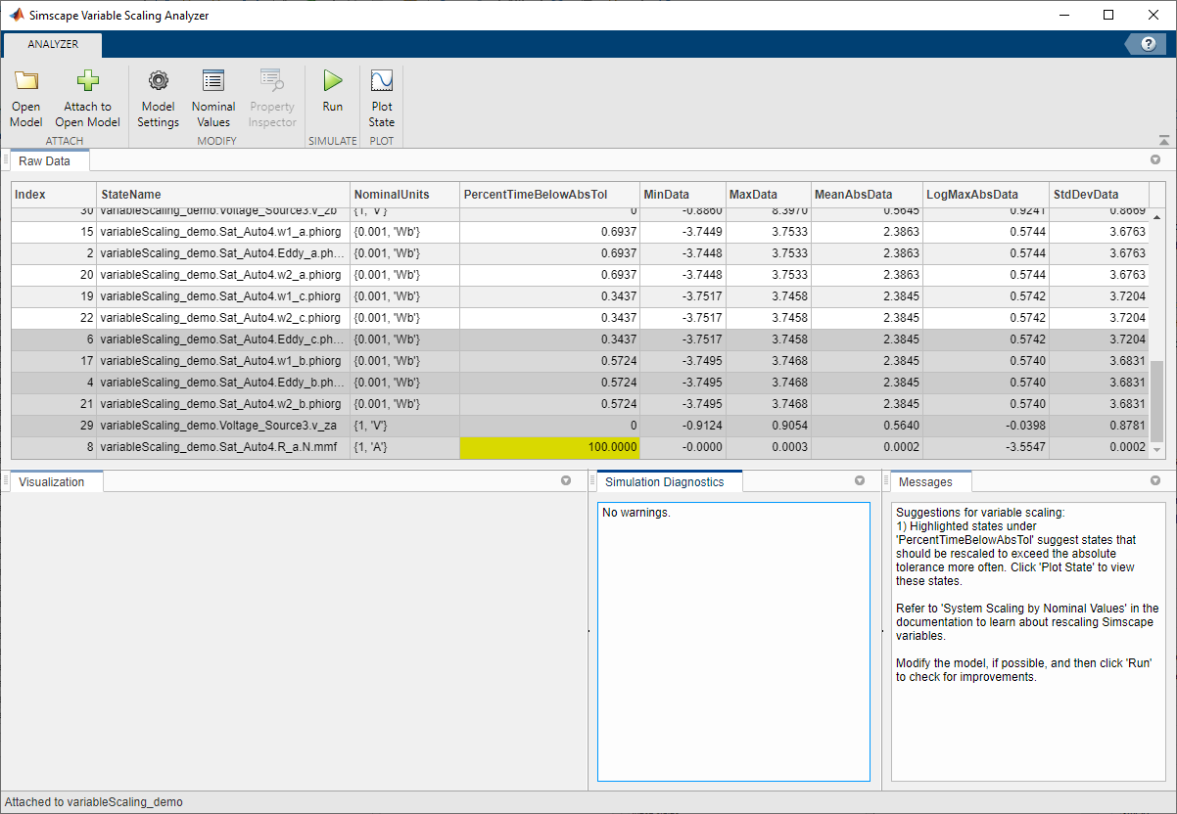The width and height of the screenshot is (1177, 814).
Task: Open the help question mark icon
Action: coord(1148,44)
